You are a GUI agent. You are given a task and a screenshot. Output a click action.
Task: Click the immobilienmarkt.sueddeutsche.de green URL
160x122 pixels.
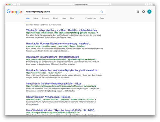61,86
